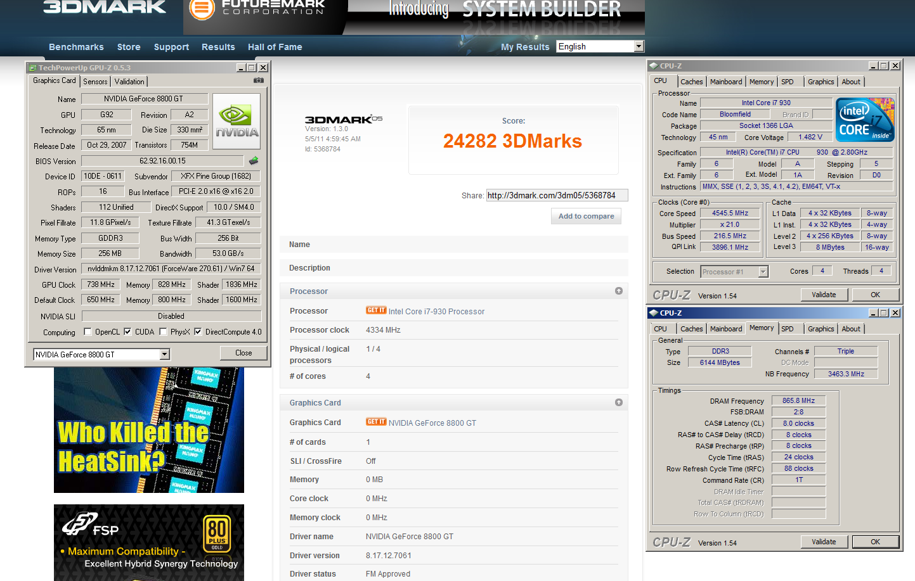Click the Share URL input field

coord(557,195)
